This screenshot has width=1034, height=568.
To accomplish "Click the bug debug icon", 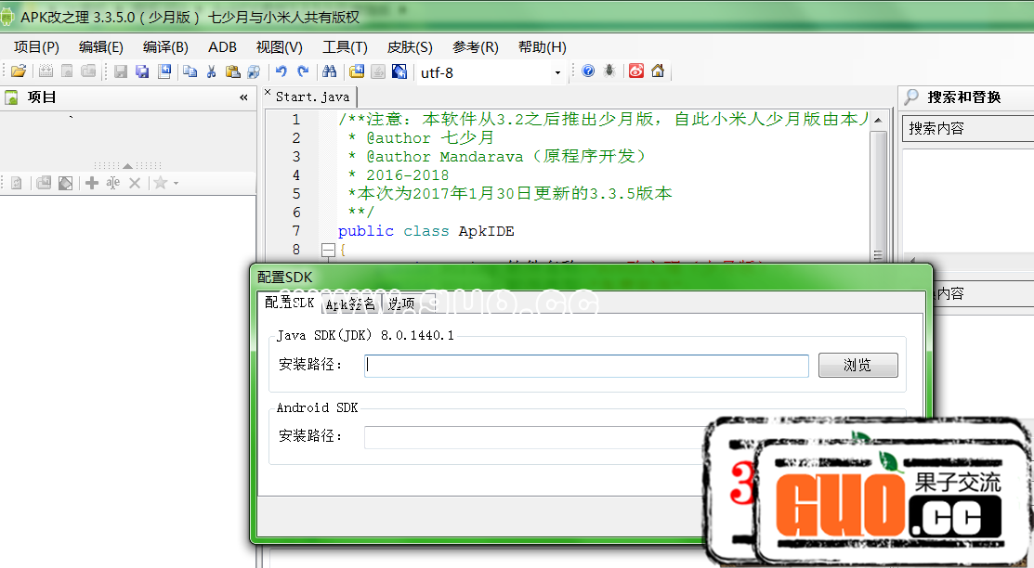I will 609,71.
